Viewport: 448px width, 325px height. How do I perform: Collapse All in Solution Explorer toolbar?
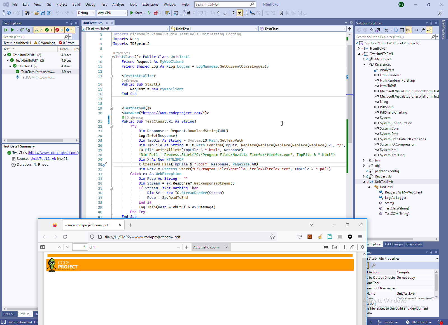(x=402, y=30)
